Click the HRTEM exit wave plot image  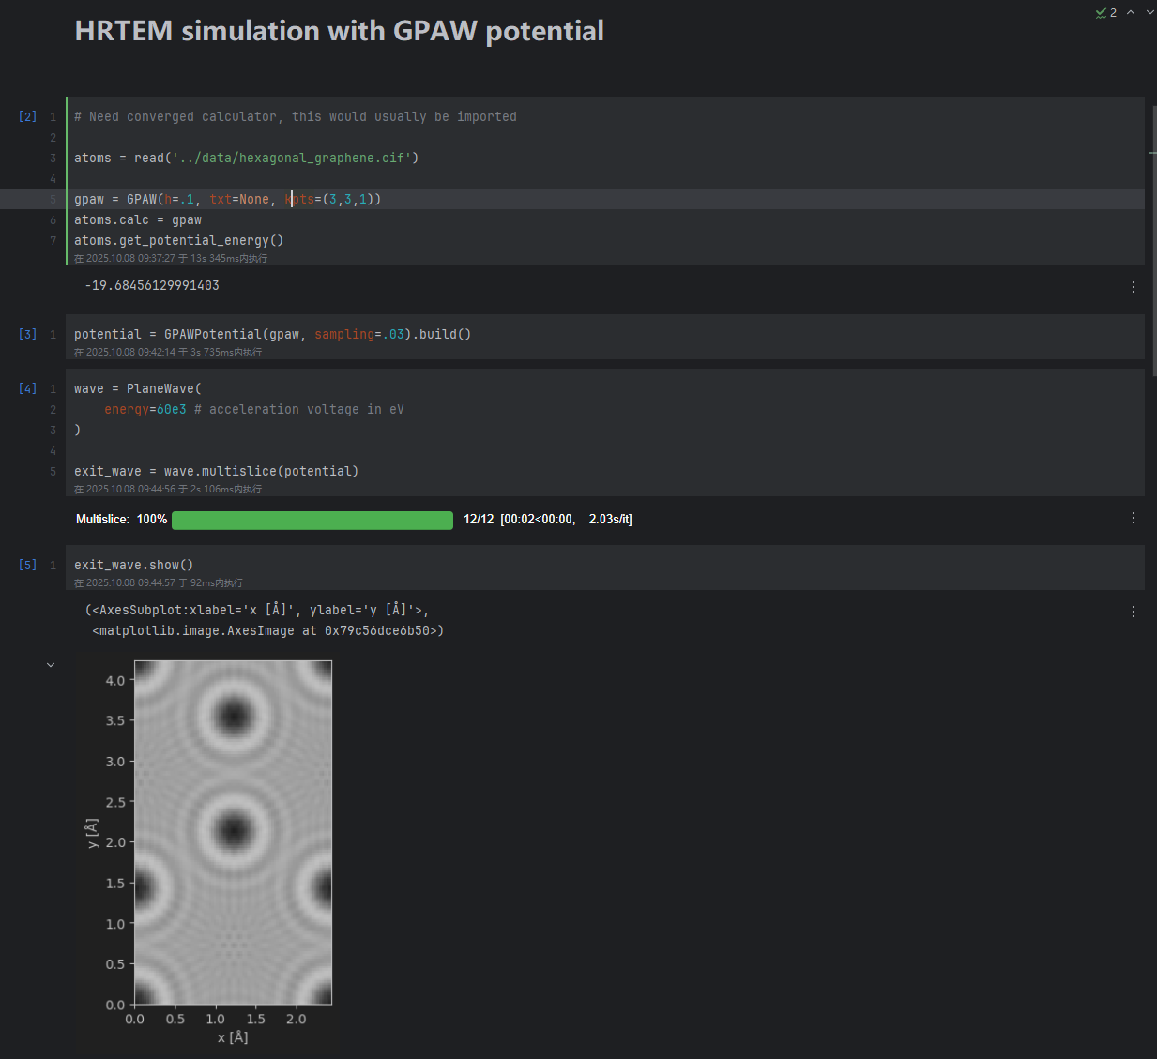[x=233, y=832]
